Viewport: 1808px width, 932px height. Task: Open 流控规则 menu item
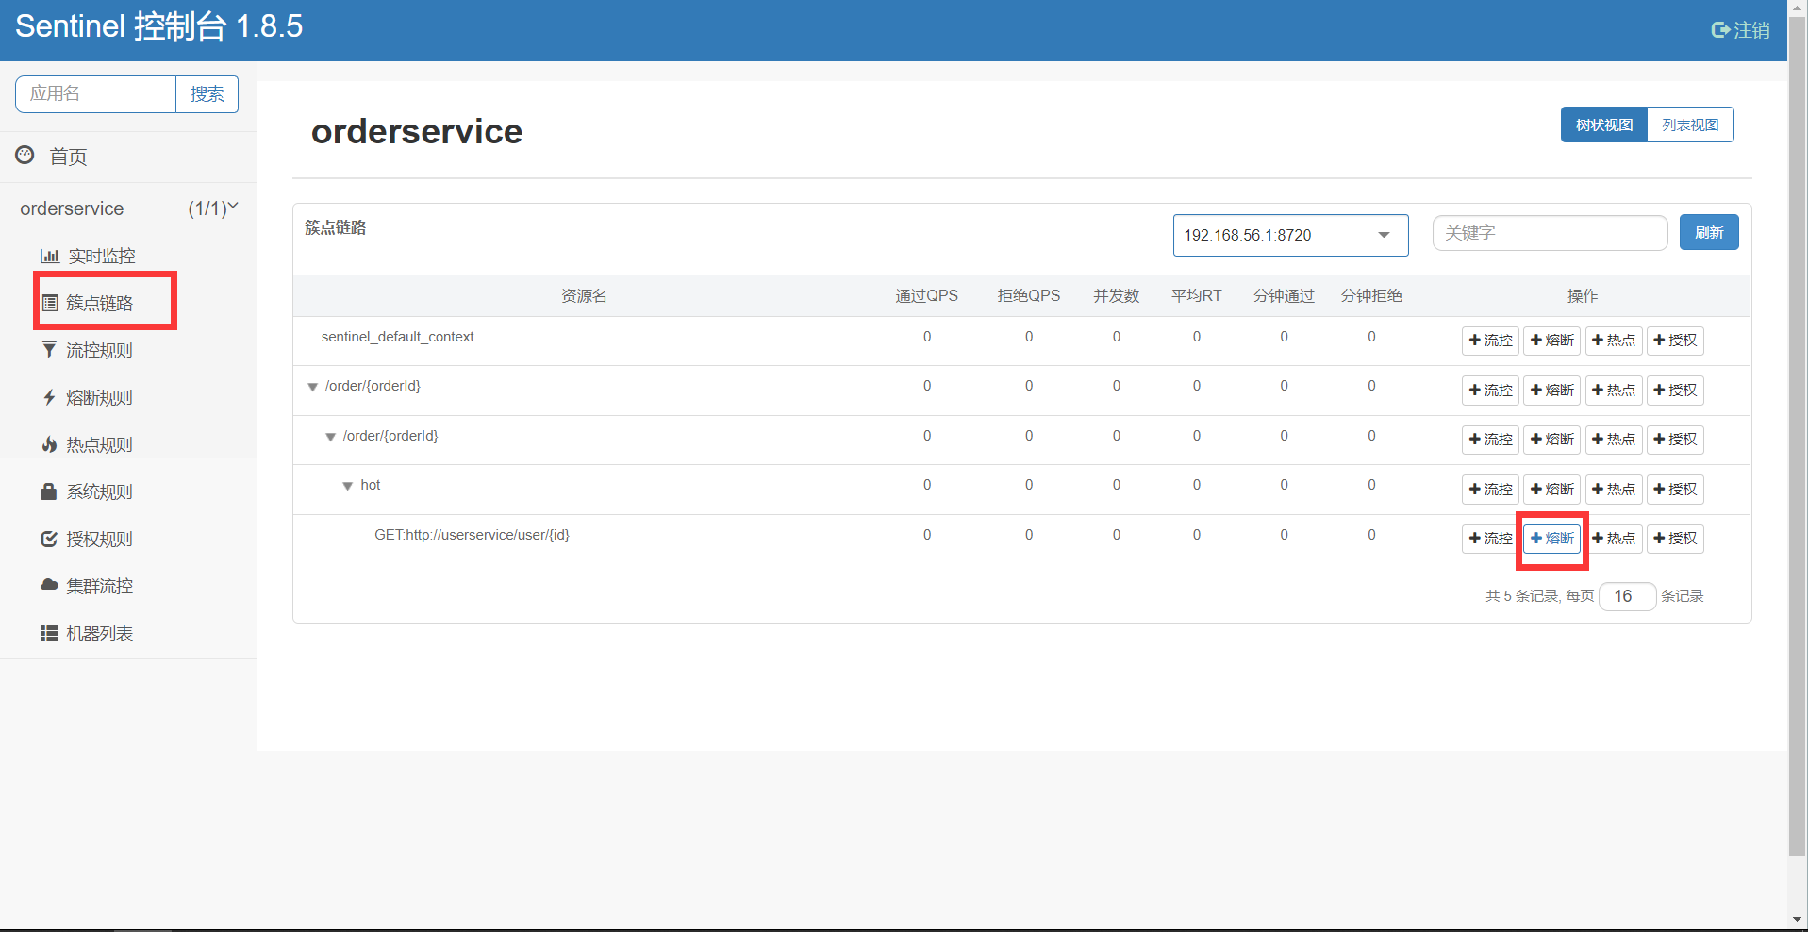coord(99,350)
